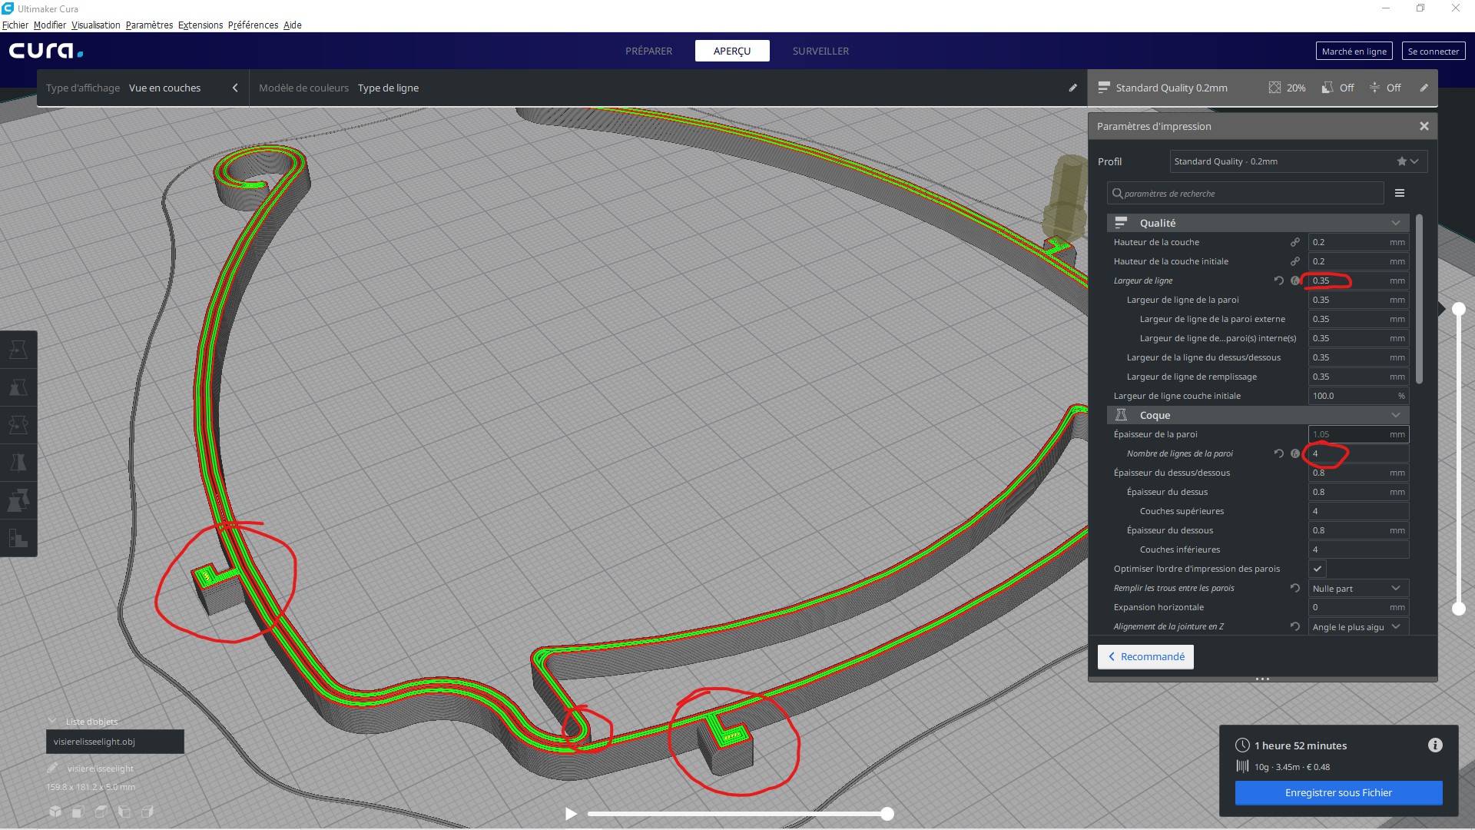Click Enregistrer sous Fichier button
The width and height of the screenshot is (1475, 830).
[x=1338, y=792]
